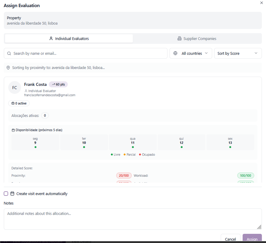
Task: Click the person icon beside Individual Evaluator label
Action: pyautogui.click(x=26, y=91)
